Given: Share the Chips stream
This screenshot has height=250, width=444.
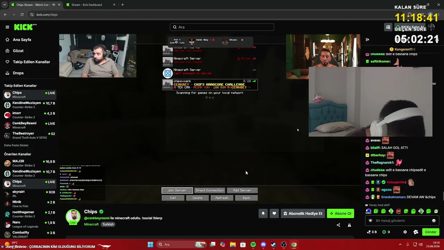Looking at the screenshot, I should pos(338,225).
